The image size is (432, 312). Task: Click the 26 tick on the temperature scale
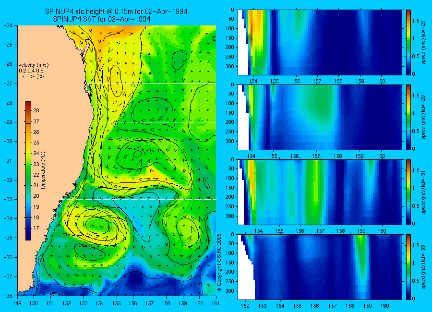[x=36, y=132]
